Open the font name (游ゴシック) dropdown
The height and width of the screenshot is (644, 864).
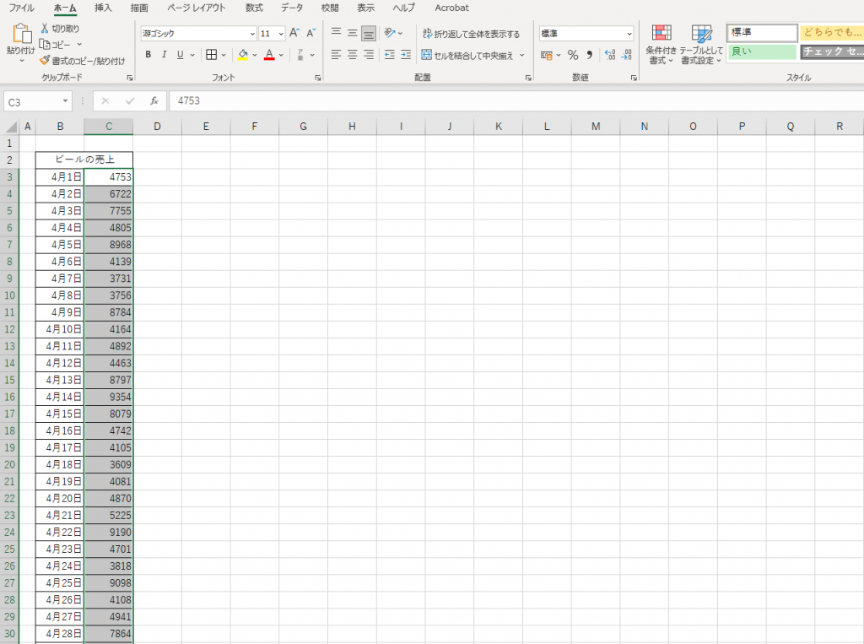tap(252, 34)
